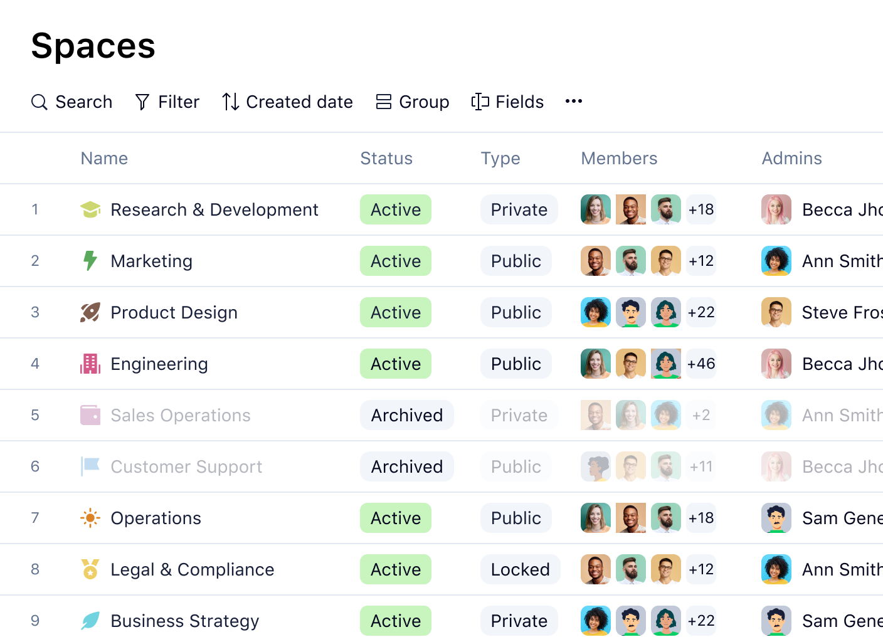Viewport: 883px width, 642px height.
Task: Open the Legal & Compliance space
Action: [x=193, y=569]
